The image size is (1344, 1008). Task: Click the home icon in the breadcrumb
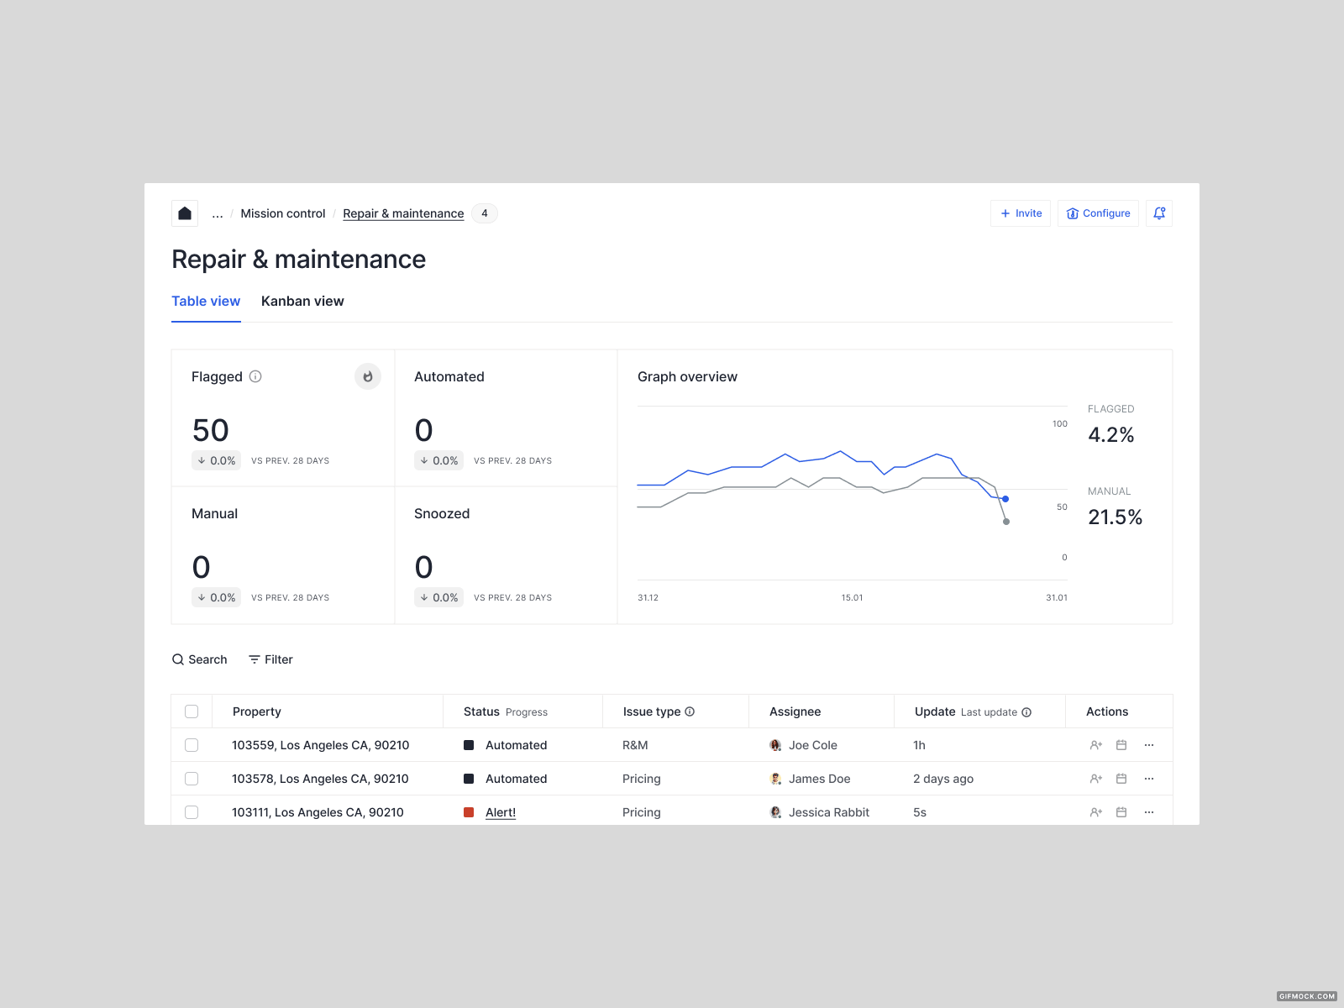[184, 213]
